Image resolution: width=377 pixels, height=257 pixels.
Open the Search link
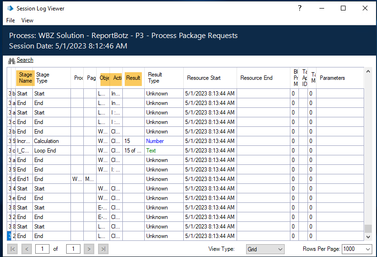click(x=25, y=60)
